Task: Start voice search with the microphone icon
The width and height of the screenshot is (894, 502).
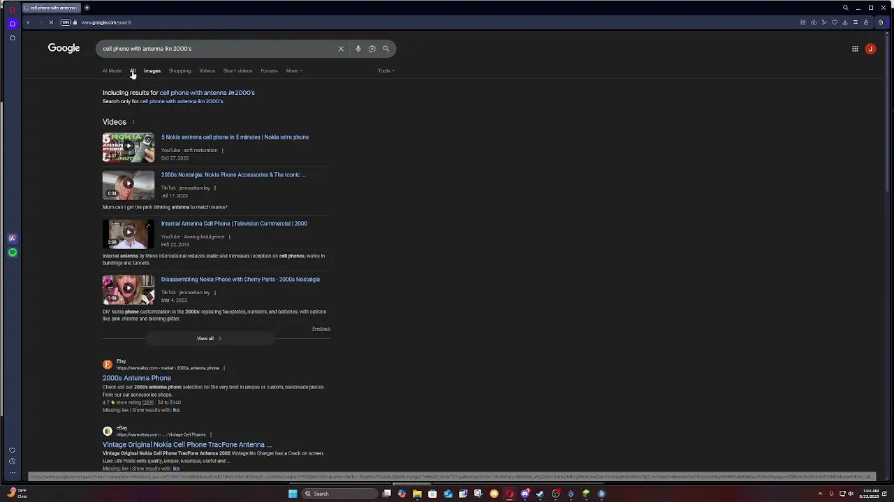Action: [358, 49]
